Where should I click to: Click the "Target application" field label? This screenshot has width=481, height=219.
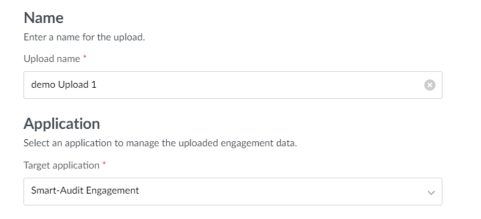pyautogui.click(x=61, y=165)
